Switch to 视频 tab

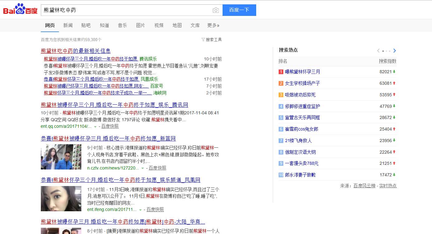click(x=159, y=25)
